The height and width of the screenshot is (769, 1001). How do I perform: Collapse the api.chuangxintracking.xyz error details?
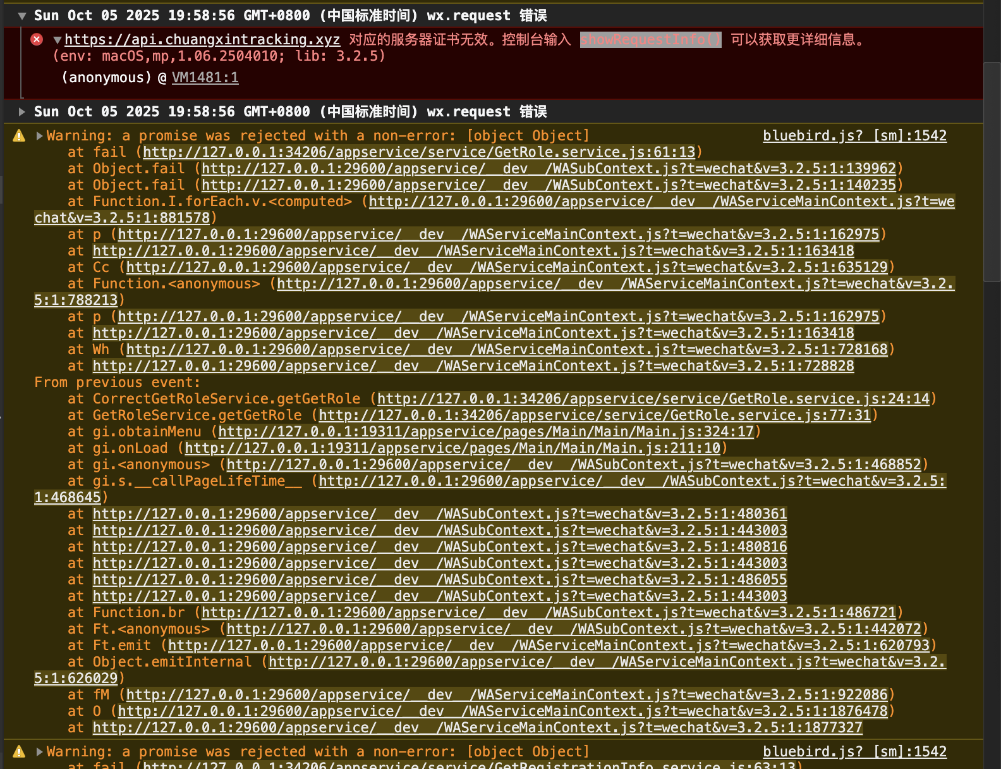[x=58, y=40]
